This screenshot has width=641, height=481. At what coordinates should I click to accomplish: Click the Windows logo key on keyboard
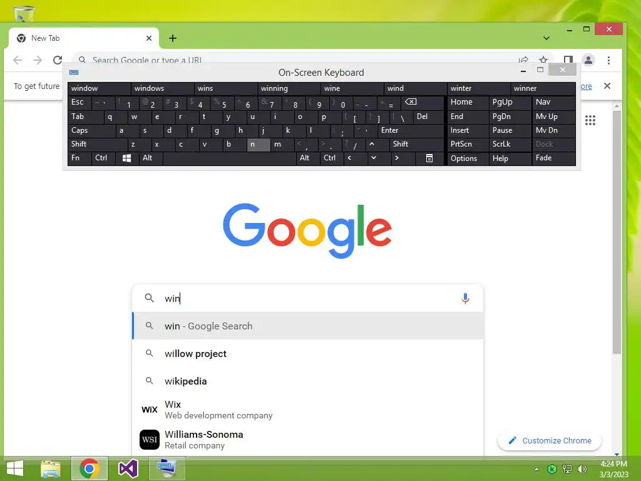(x=126, y=158)
